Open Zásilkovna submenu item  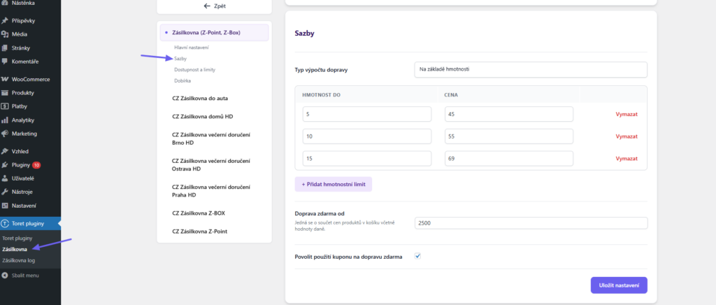point(15,249)
